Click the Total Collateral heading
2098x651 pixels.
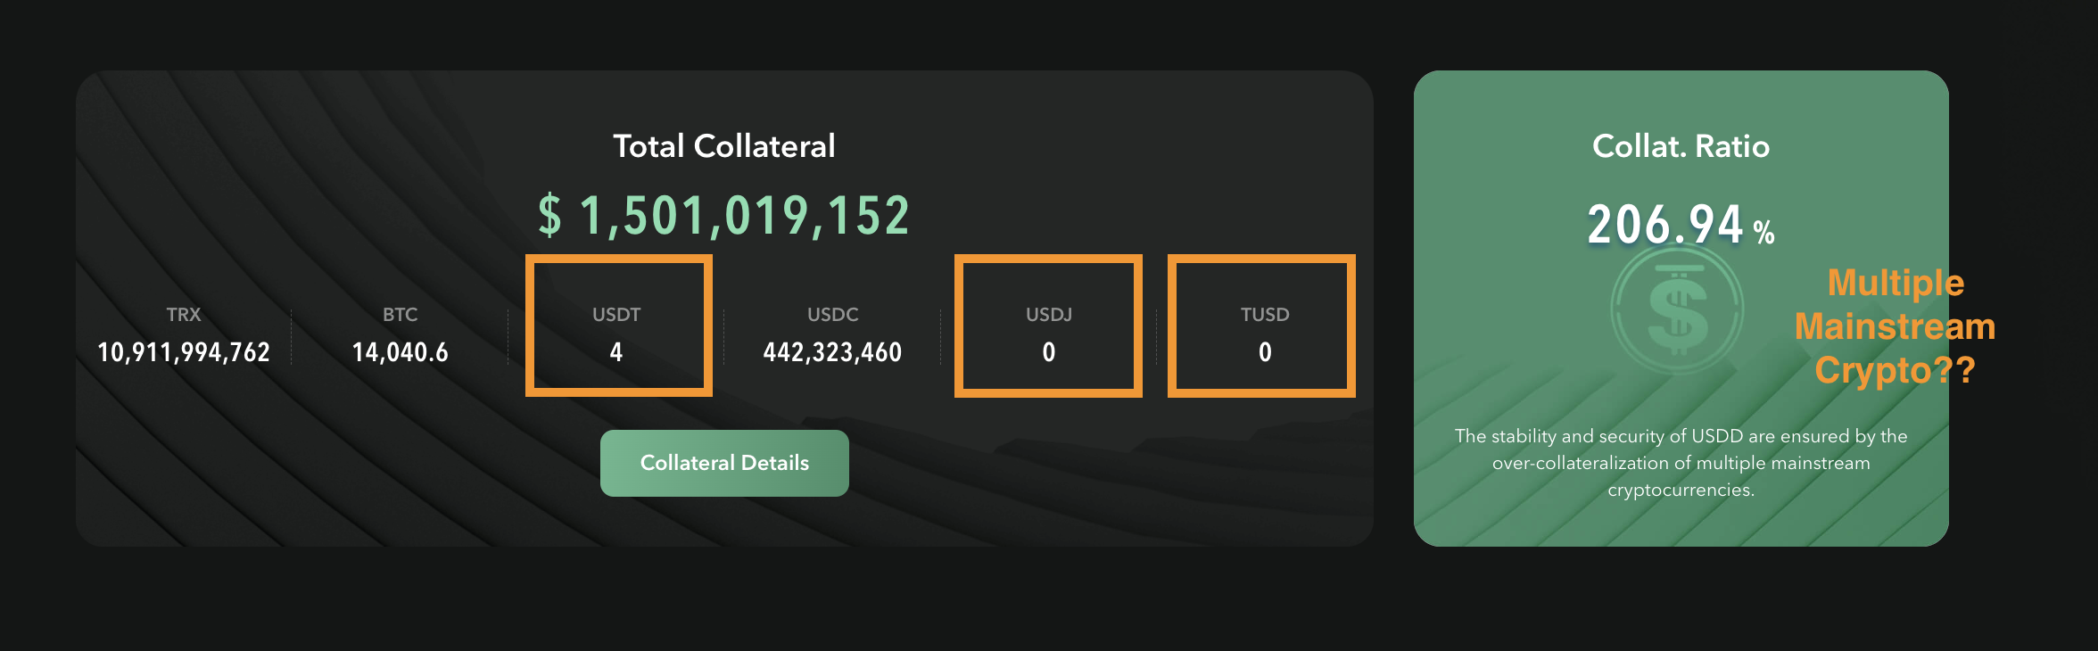coord(724,146)
